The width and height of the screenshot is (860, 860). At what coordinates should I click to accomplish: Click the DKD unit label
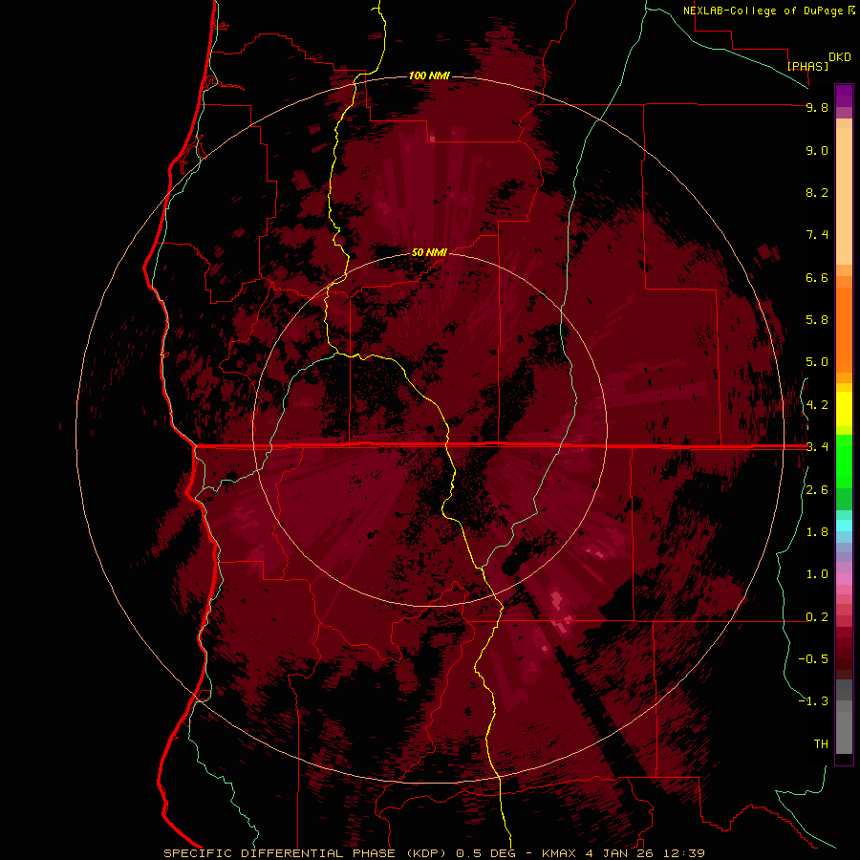click(840, 57)
